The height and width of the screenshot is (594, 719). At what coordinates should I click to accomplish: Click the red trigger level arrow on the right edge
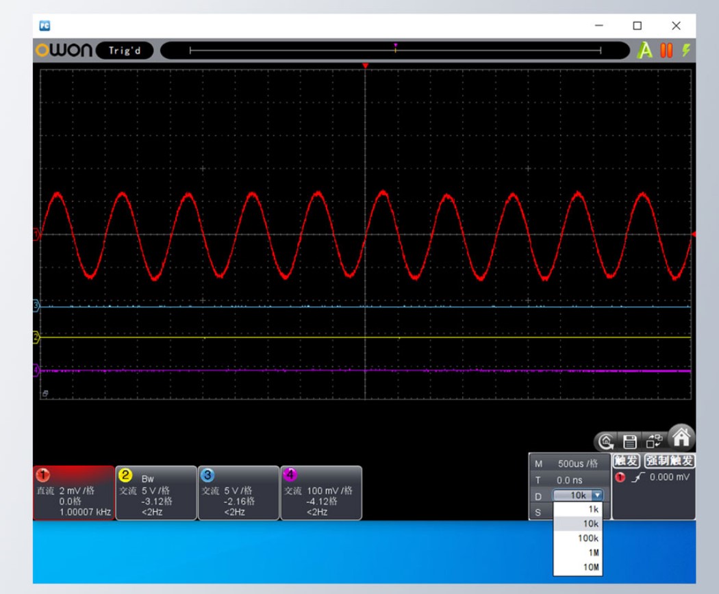[x=694, y=234]
